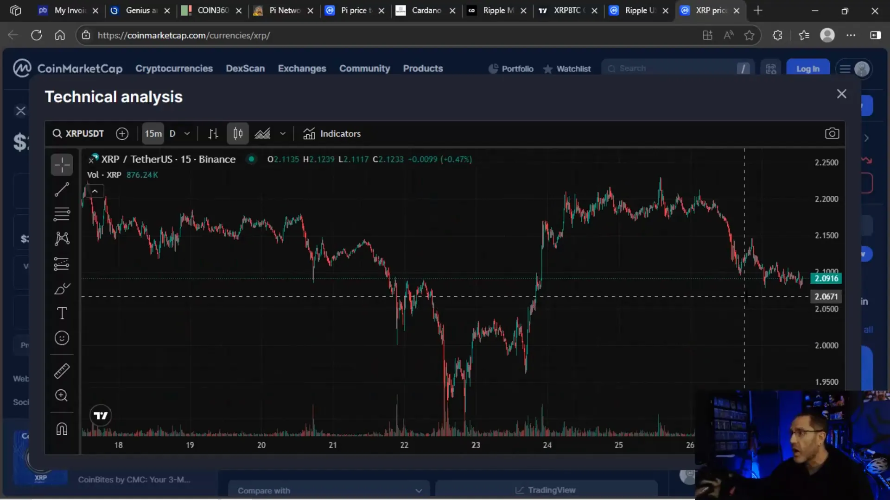Viewport: 890px width, 500px height.
Task: Open the Community menu
Action: (364, 69)
